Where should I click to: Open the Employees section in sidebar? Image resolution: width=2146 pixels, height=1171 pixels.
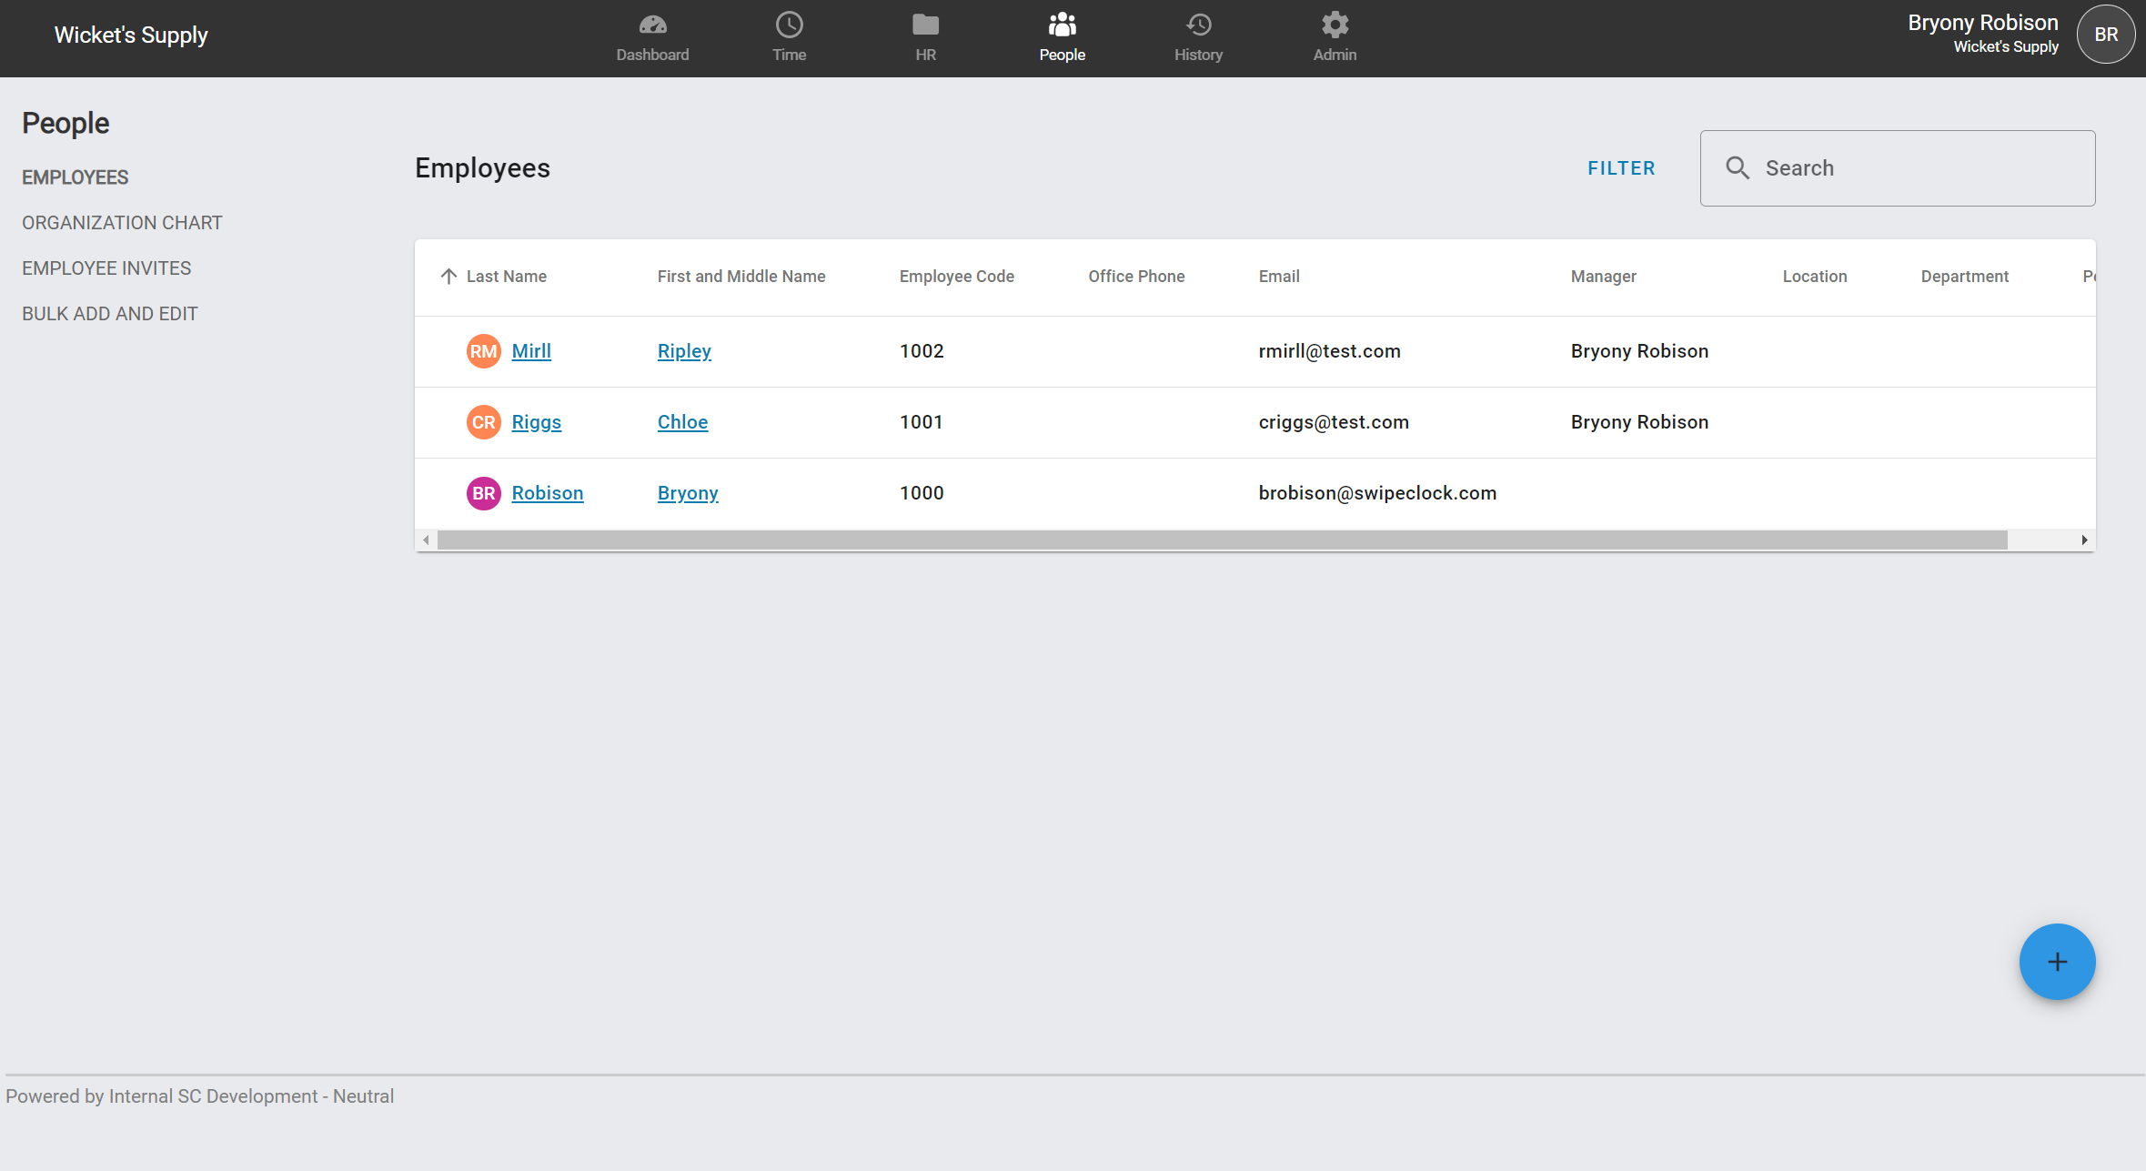[x=76, y=177]
